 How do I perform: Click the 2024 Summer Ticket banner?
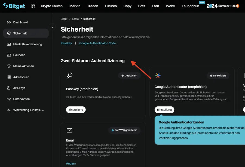click(x=223, y=6)
